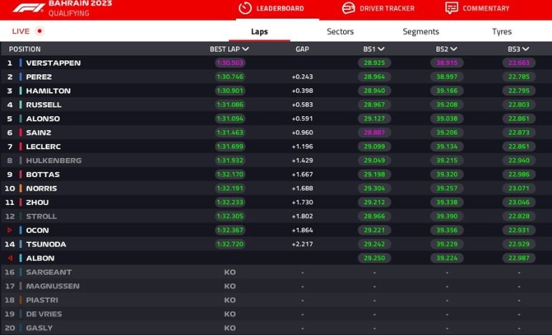This screenshot has width=552, height=335.
Task: Open the Commentary section
Action: [x=477, y=9]
